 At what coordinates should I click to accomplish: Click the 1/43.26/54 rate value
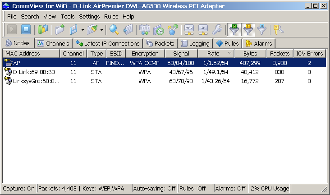tap(215, 81)
